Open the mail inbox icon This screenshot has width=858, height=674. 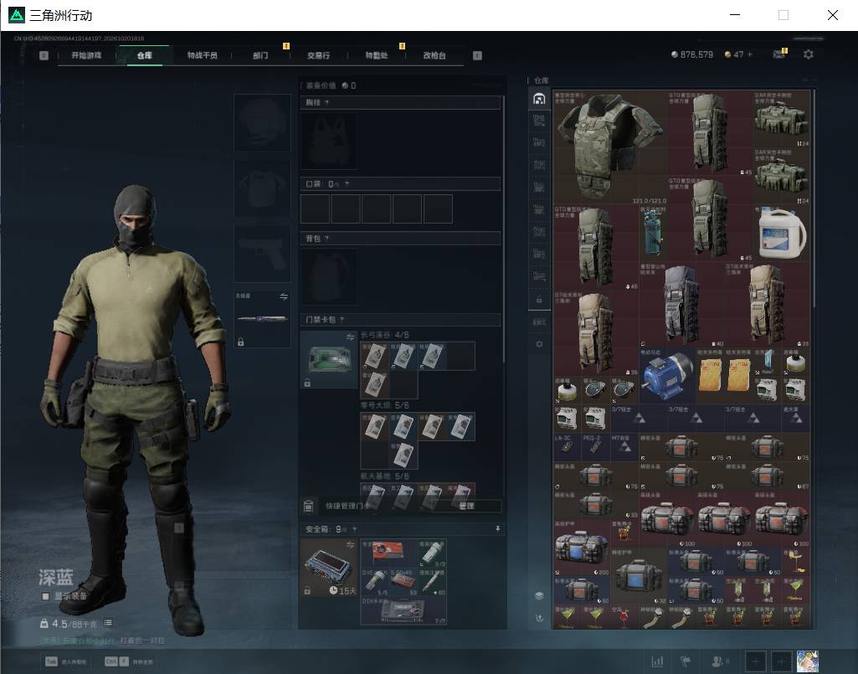(778, 54)
